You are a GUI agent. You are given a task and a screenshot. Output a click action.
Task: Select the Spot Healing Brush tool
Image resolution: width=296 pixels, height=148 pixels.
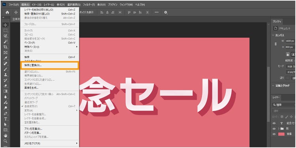coord(6,64)
